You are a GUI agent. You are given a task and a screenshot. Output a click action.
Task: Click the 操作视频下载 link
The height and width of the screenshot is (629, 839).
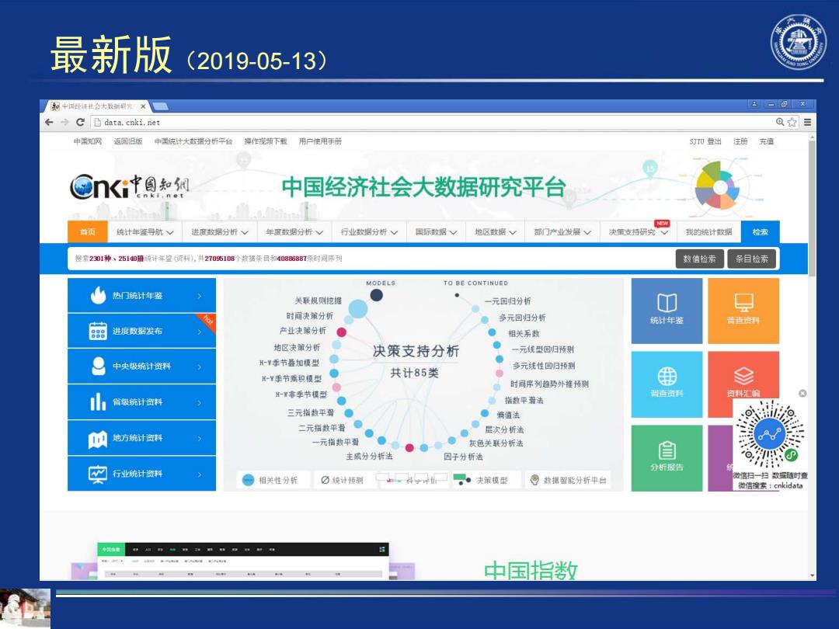point(266,141)
